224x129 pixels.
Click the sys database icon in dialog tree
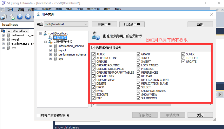[55, 59]
